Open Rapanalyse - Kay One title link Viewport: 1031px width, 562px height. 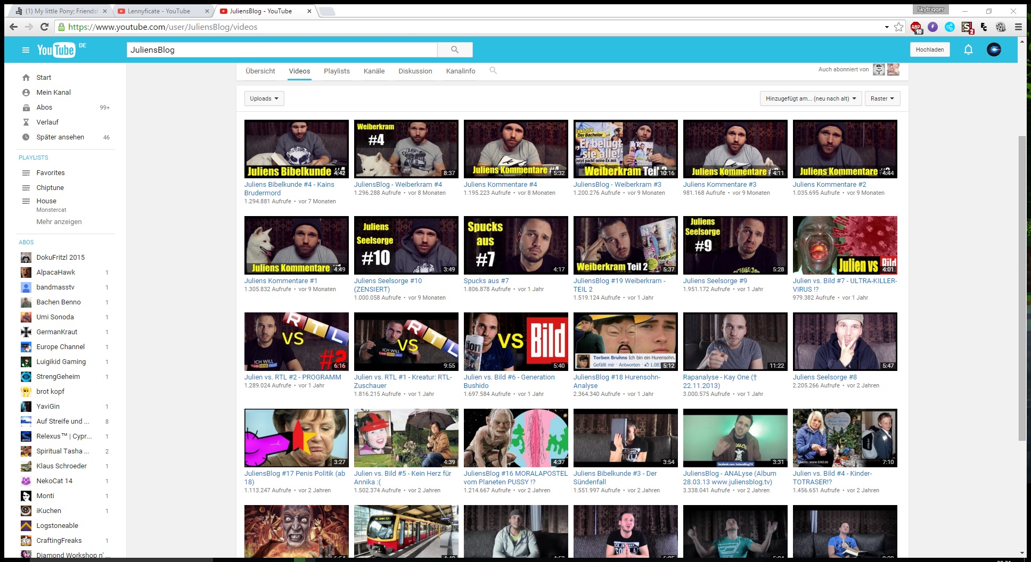720,381
